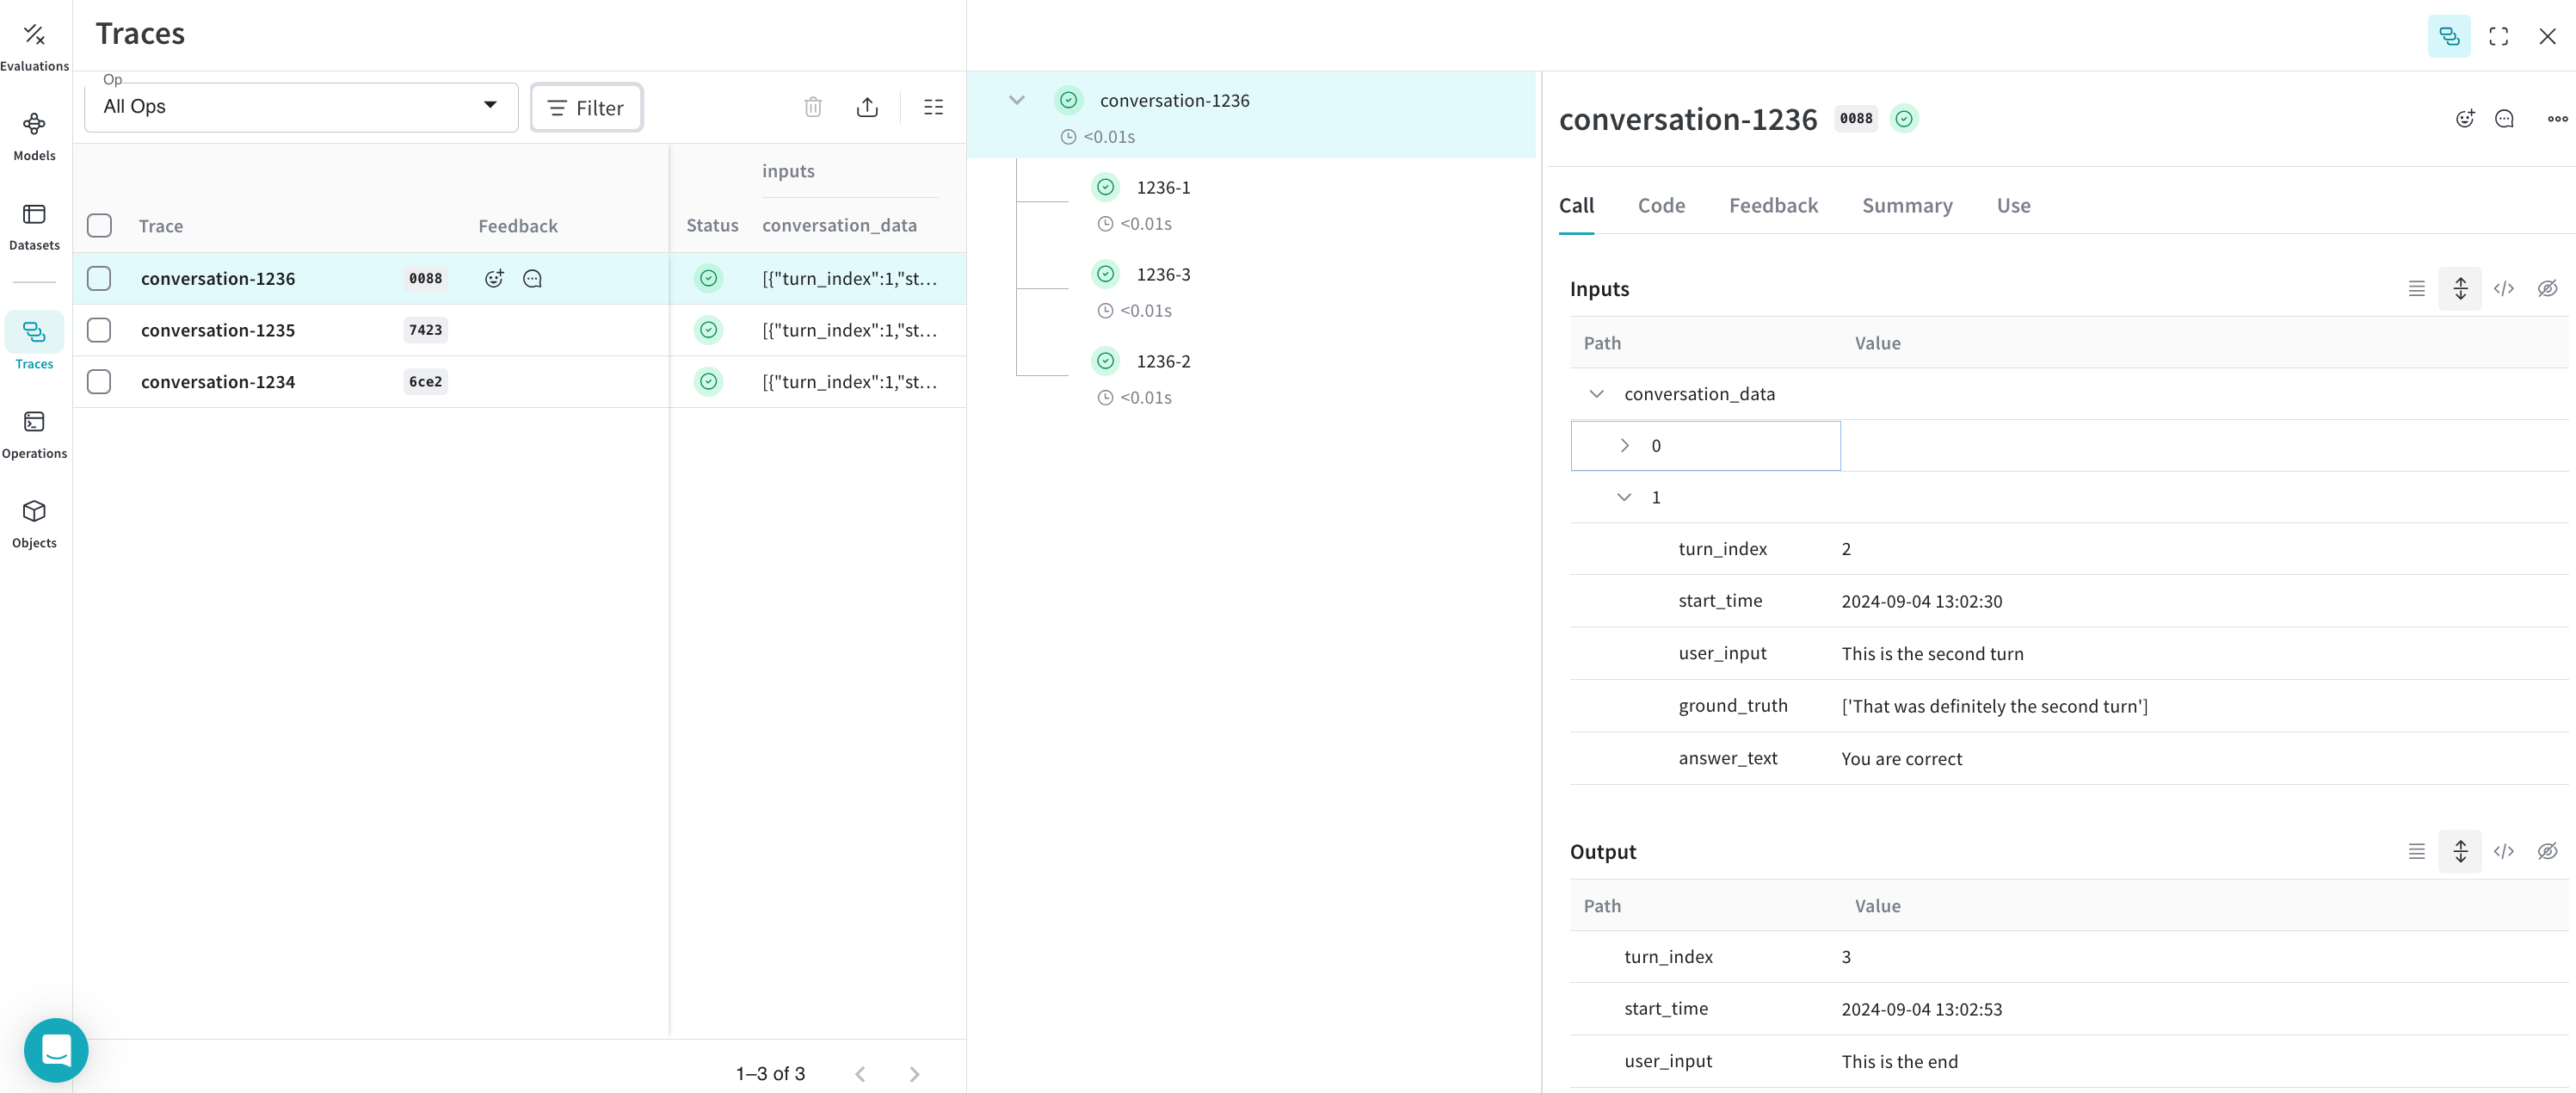Open the All Ops dropdown
Viewport: 2576px width, 1093px height.
pos(301,107)
